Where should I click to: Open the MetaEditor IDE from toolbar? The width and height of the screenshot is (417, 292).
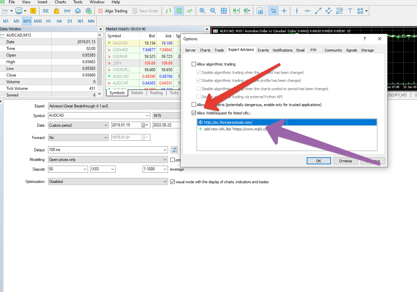[x=46, y=11]
